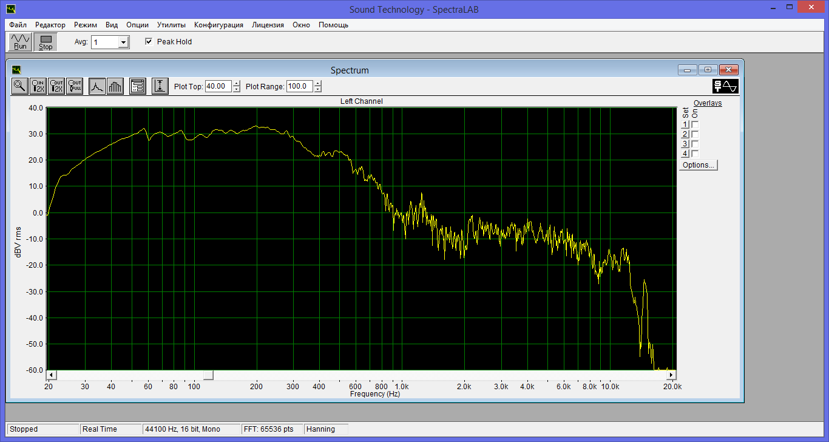The image size is (829, 442).
Task: Click the amplitude autoscale icon
Action: pyautogui.click(x=160, y=86)
